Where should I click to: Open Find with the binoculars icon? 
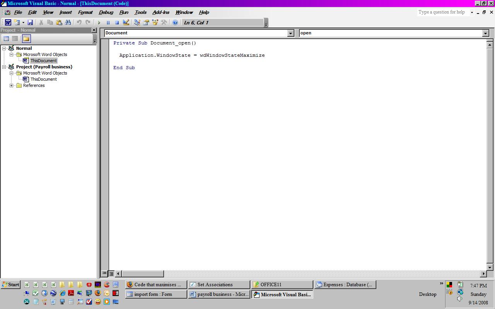68,22
